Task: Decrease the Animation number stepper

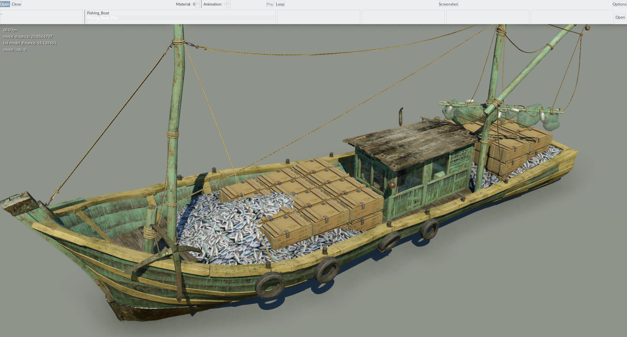Action: tap(229, 6)
